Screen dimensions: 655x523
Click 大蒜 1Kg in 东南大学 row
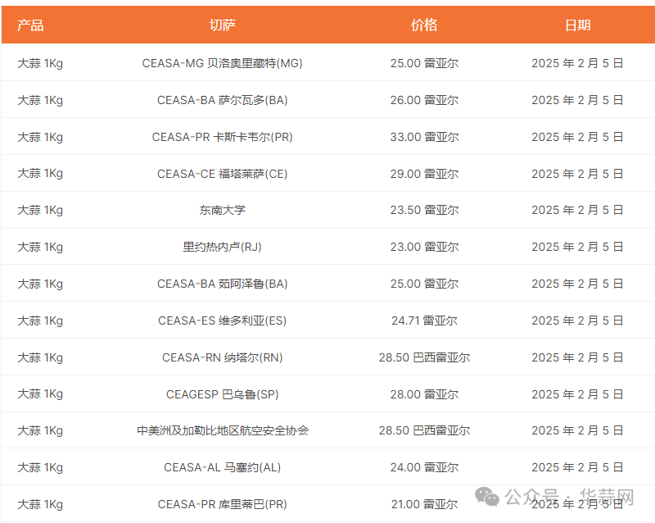[40, 210]
